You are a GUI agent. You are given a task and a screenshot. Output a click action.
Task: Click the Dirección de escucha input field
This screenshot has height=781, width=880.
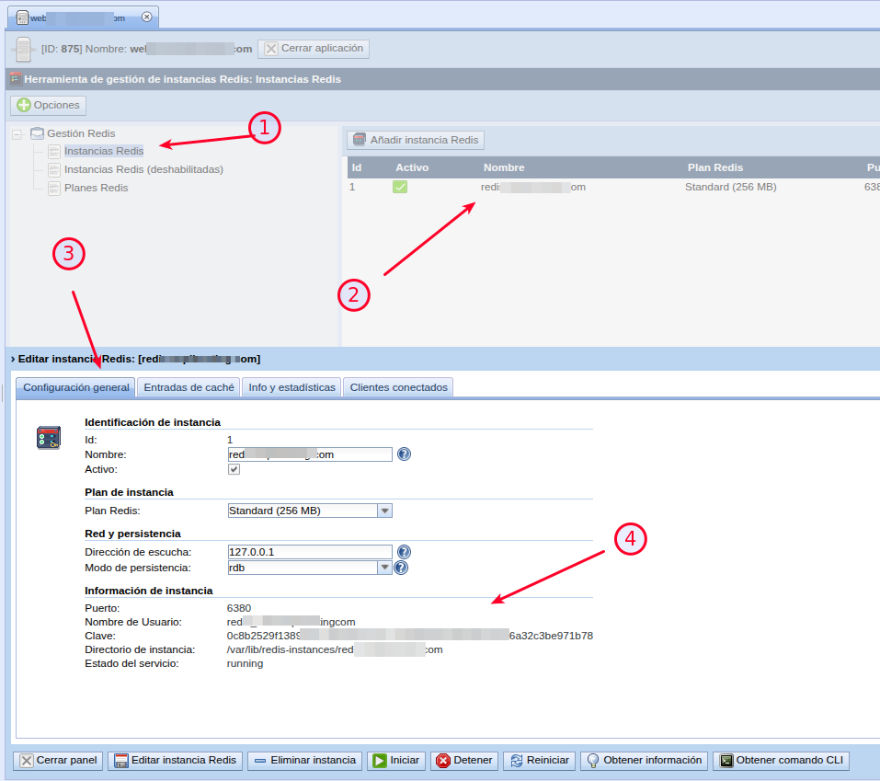pyautogui.click(x=310, y=552)
